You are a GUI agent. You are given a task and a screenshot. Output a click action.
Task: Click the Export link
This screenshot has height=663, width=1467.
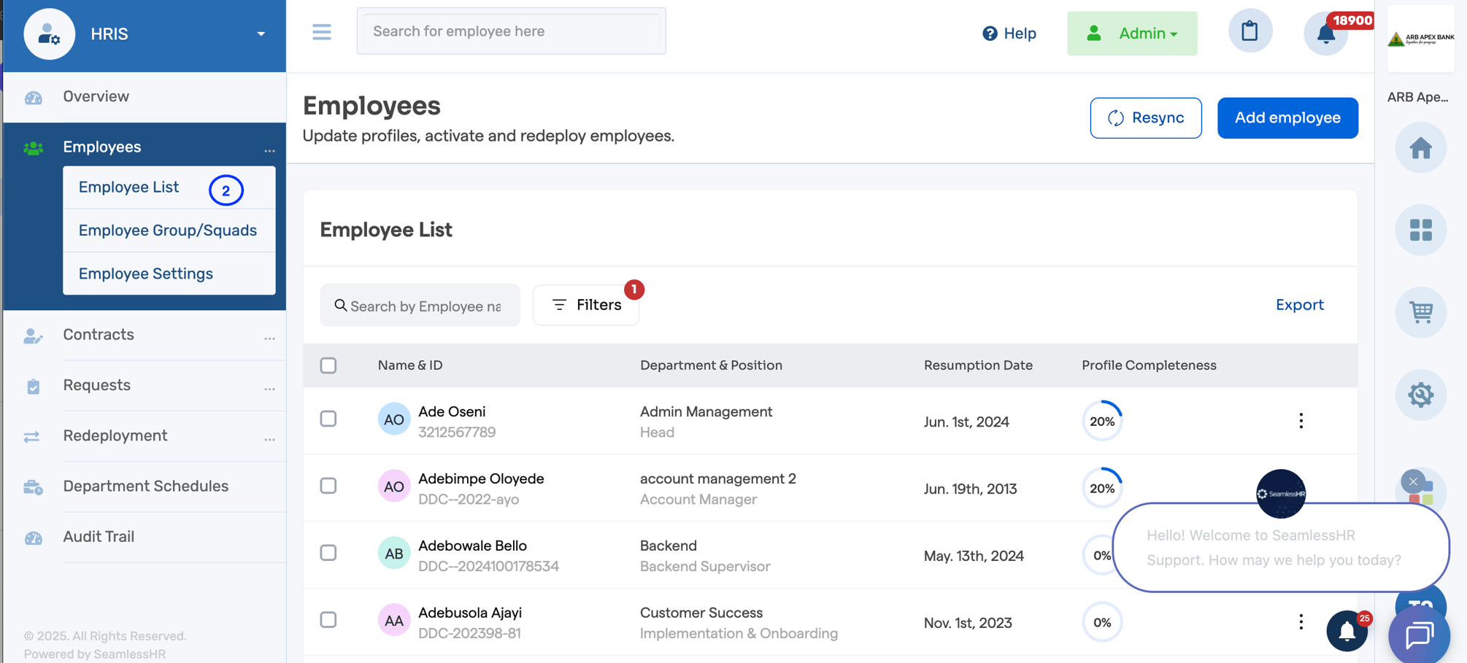[x=1300, y=305]
